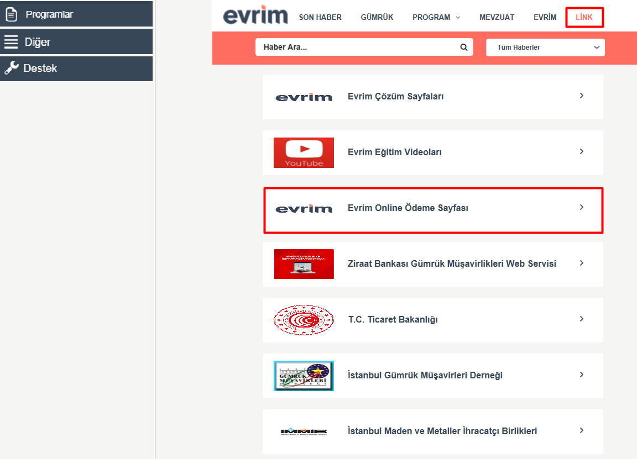Focus the Haber Ara search field

coord(364,47)
